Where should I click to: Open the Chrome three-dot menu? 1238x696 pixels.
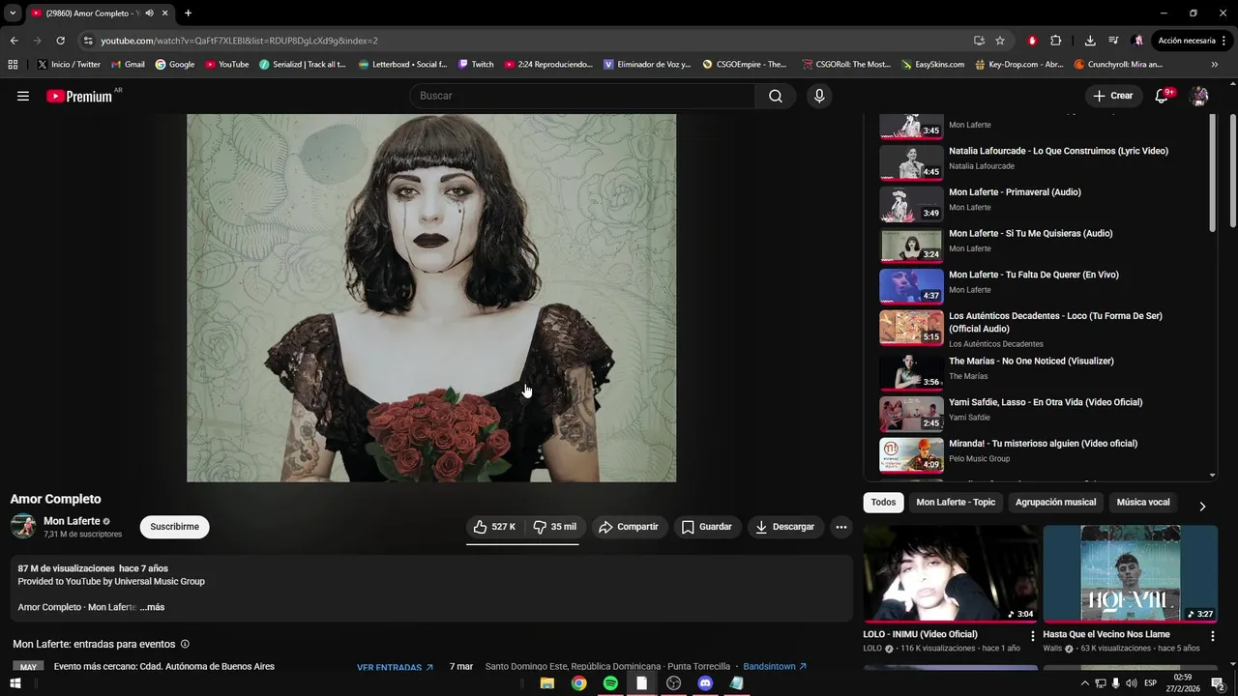pos(1224,41)
